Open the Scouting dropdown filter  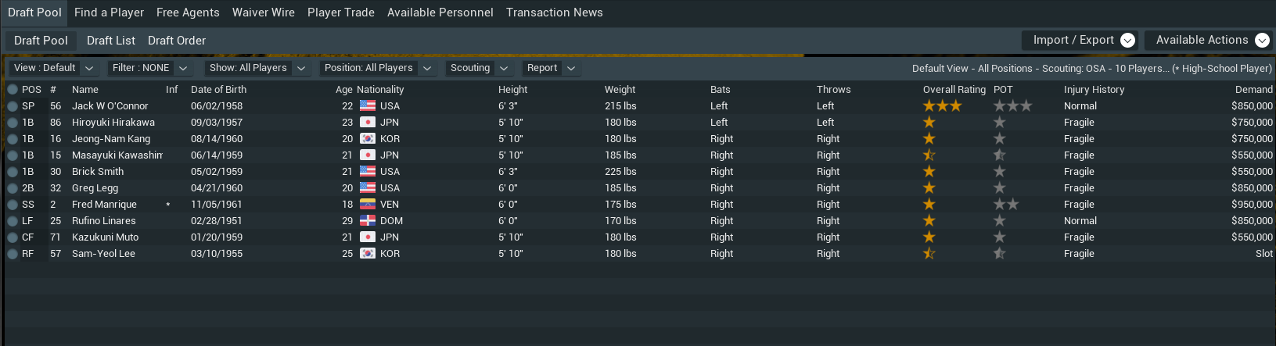(479, 69)
